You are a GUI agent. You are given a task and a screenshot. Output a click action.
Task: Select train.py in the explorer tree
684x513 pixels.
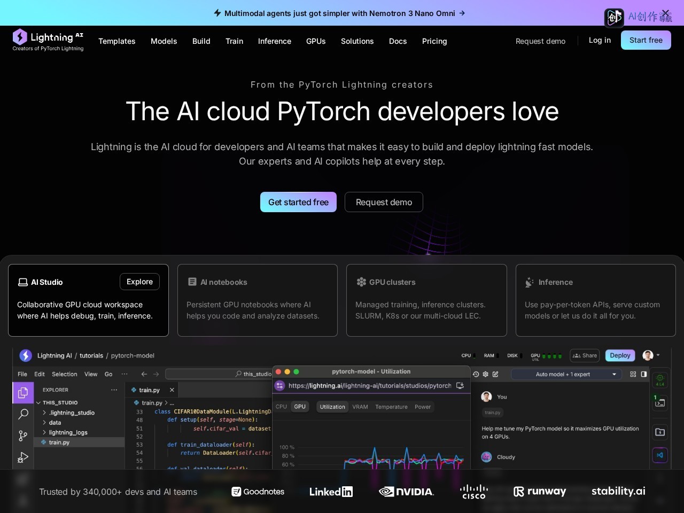(x=79, y=442)
